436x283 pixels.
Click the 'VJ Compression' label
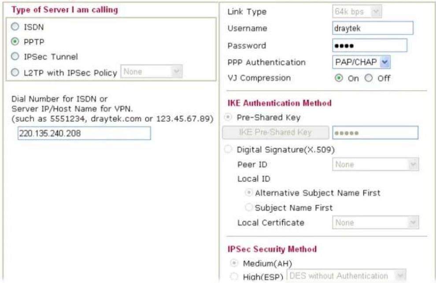point(259,78)
